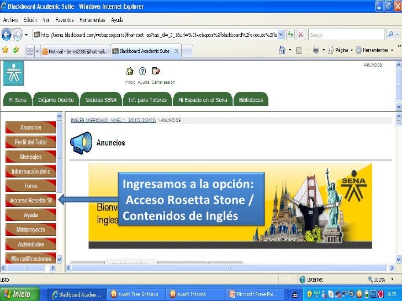Open the Ver menu
Screen dimensions: 402x301
point(46,20)
